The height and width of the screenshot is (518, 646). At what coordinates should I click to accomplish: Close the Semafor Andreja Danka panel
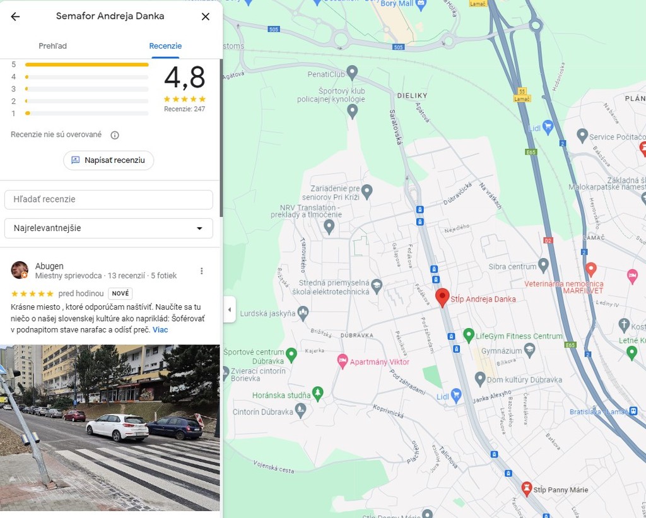tap(205, 16)
